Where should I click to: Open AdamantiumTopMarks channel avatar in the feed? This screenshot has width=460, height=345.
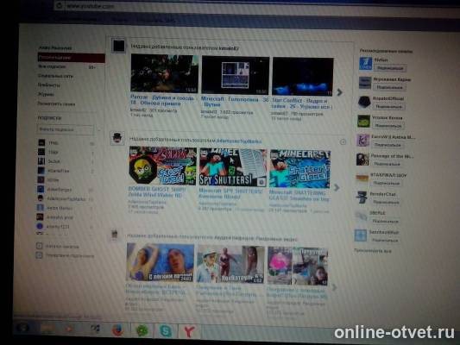click(x=117, y=138)
